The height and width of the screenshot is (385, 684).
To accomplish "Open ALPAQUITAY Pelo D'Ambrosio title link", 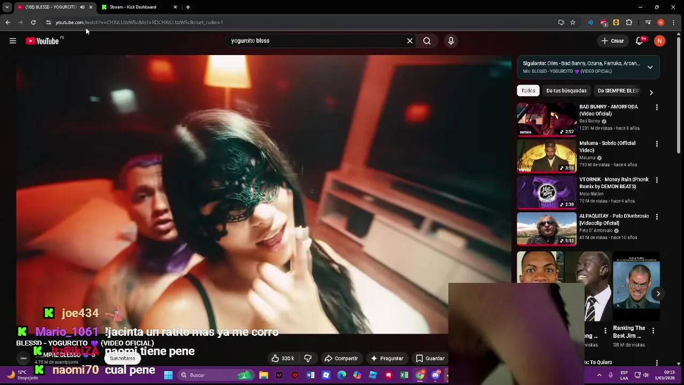I will click(614, 219).
